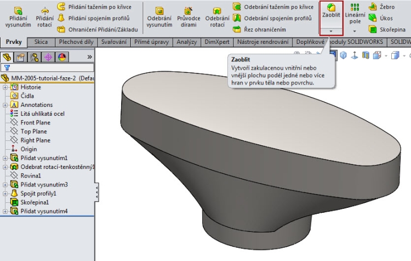Select Odebrání tažením po křivce

[273, 7]
